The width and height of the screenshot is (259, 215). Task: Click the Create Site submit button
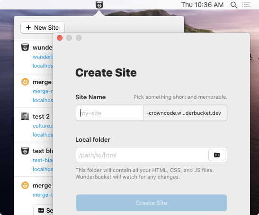(152, 203)
